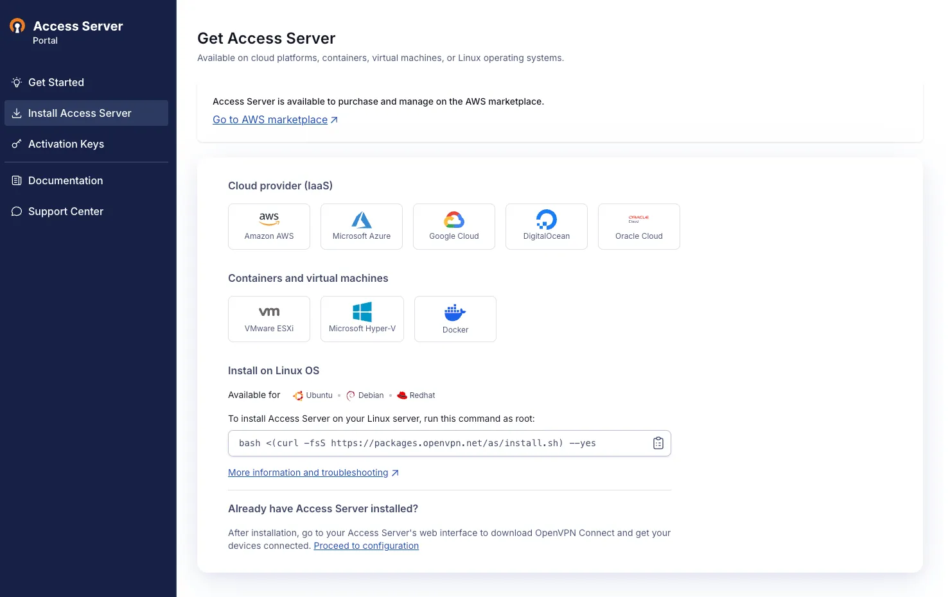The image size is (950, 597).
Task: Select the VMware ESXi card
Action: (269, 319)
